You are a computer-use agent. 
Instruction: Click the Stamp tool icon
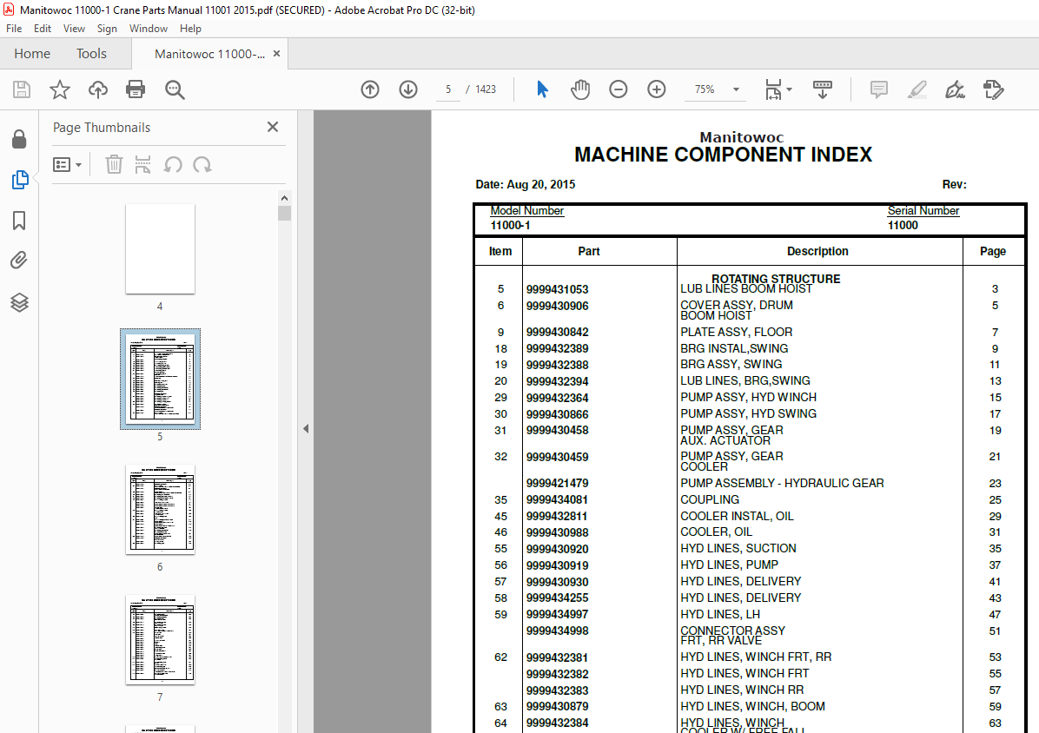993,89
